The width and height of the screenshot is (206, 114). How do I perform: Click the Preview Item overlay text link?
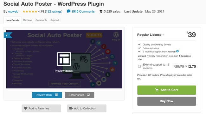coord(64,71)
